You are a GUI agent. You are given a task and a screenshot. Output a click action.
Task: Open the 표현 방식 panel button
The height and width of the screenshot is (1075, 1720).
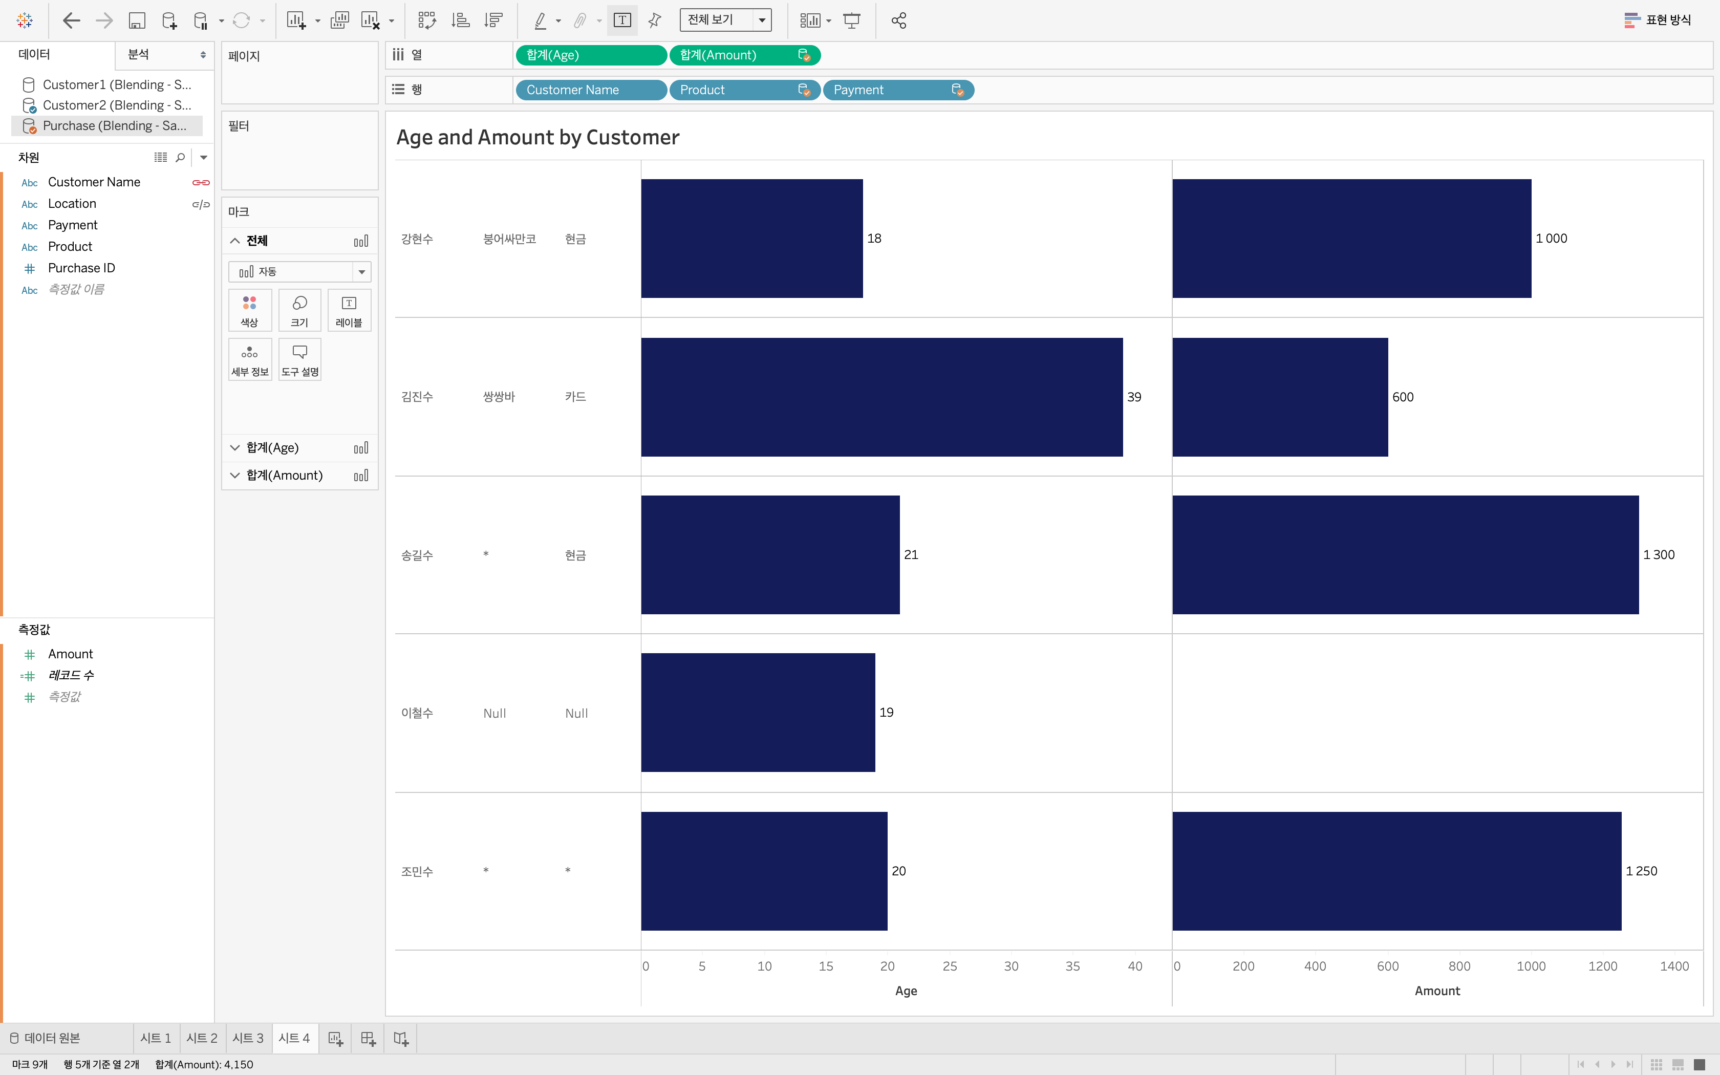pyautogui.click(x=1658, y=20)
